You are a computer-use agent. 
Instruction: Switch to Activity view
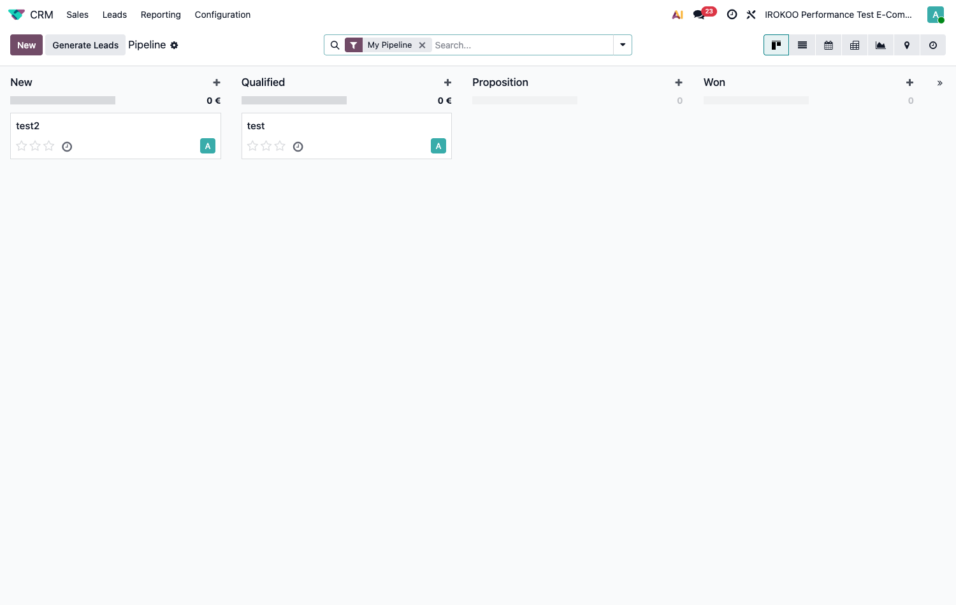[x=933, y=45]
